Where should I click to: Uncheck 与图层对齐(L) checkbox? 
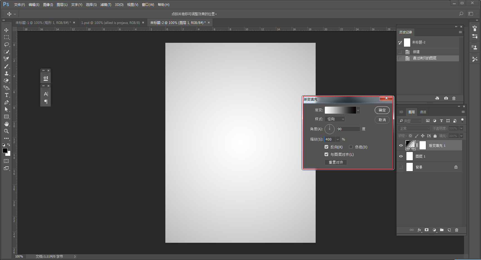point(326,154)
